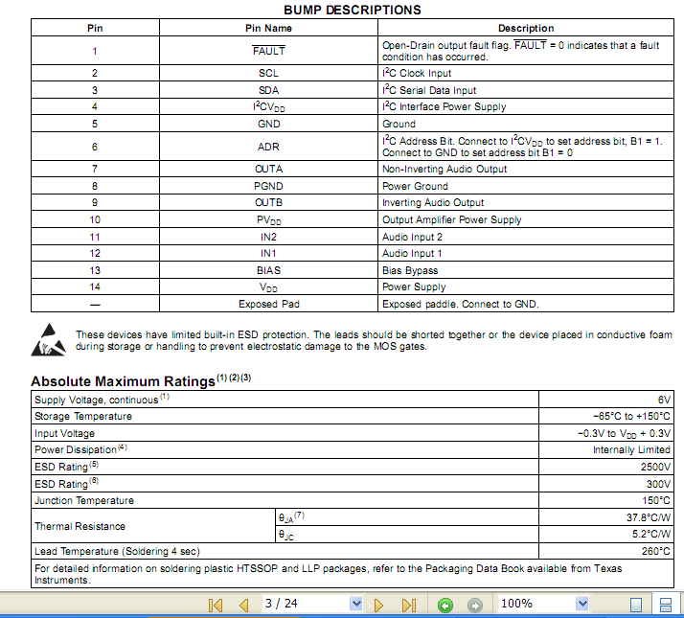Jump to the last page
Image resolution: width=684 pixels, height=618 pixels.
pyautogui.click(x=409, y=605)
